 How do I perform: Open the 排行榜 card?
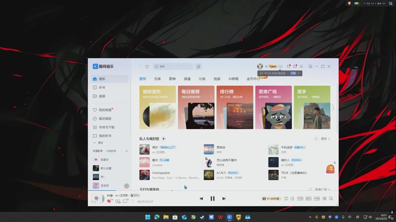point(235,108)
